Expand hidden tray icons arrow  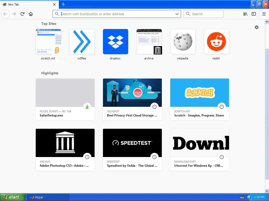point(249,197)
